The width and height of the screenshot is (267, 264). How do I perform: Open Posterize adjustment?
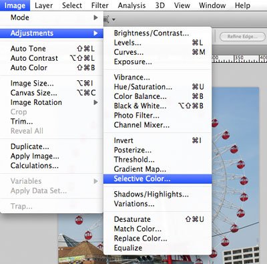pyautogui.click(x=158, y=150)
